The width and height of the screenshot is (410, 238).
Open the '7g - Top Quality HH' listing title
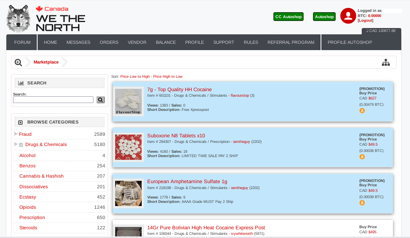(x=179, y=90)
